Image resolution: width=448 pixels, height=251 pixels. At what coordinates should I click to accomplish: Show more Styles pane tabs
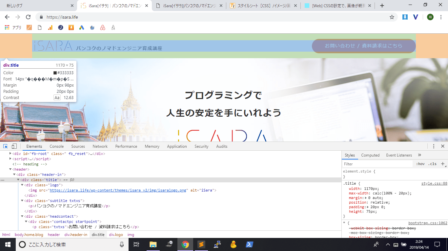click(419, 155)
